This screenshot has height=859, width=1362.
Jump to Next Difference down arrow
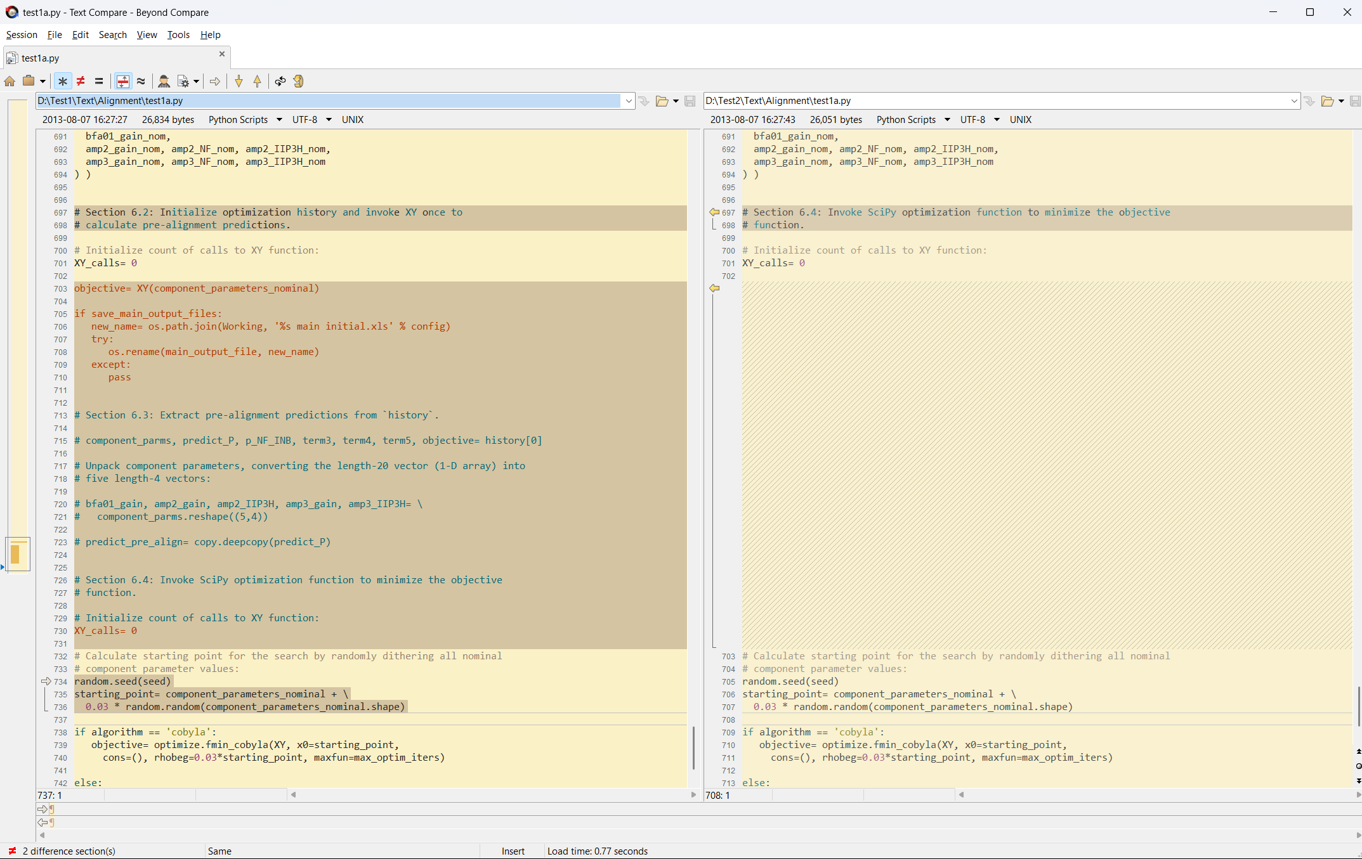pos(239,81)
